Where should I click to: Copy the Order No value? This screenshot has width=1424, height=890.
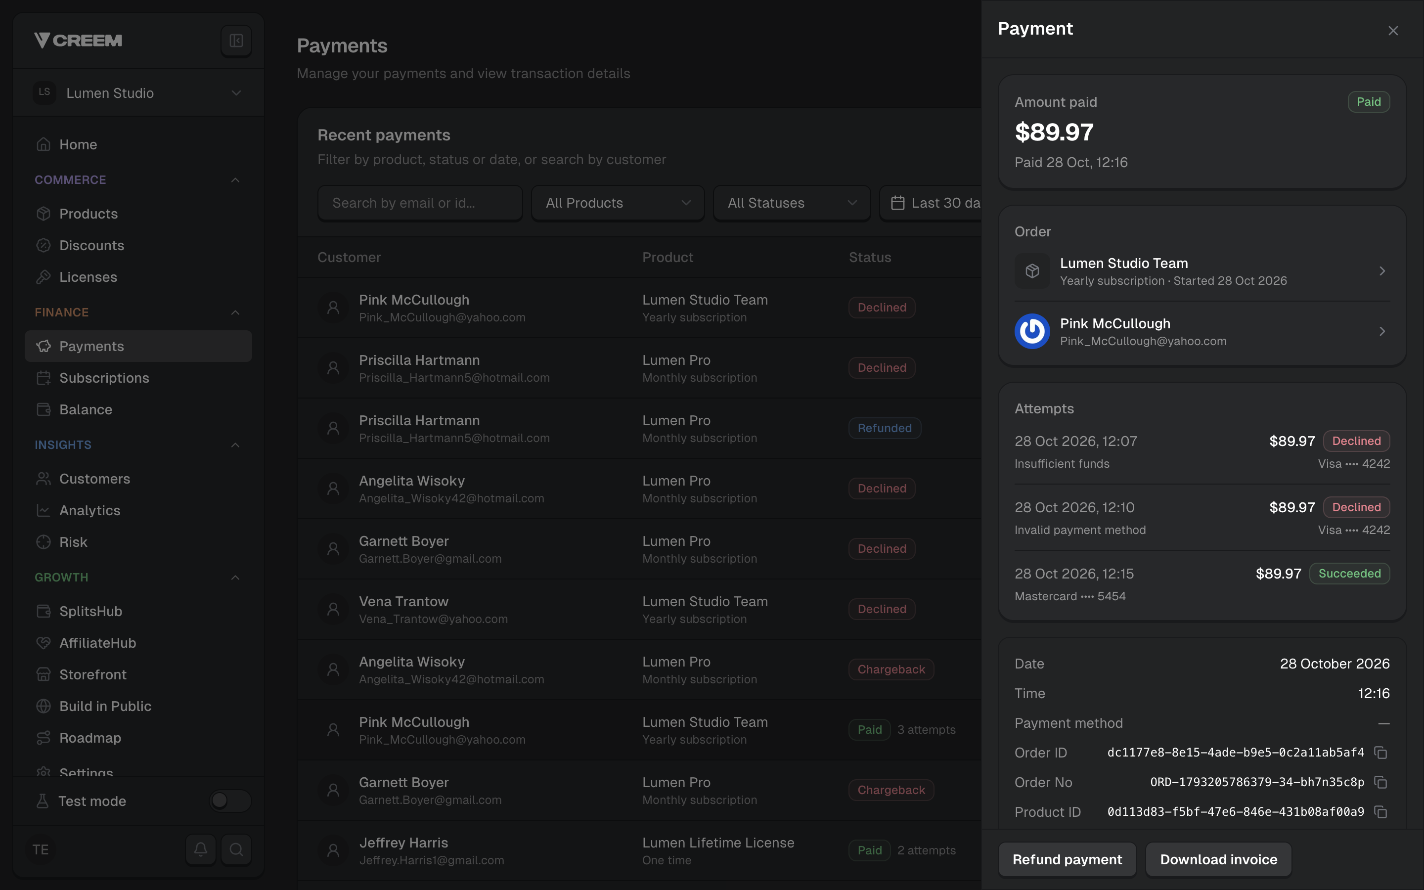point(1380,782)
